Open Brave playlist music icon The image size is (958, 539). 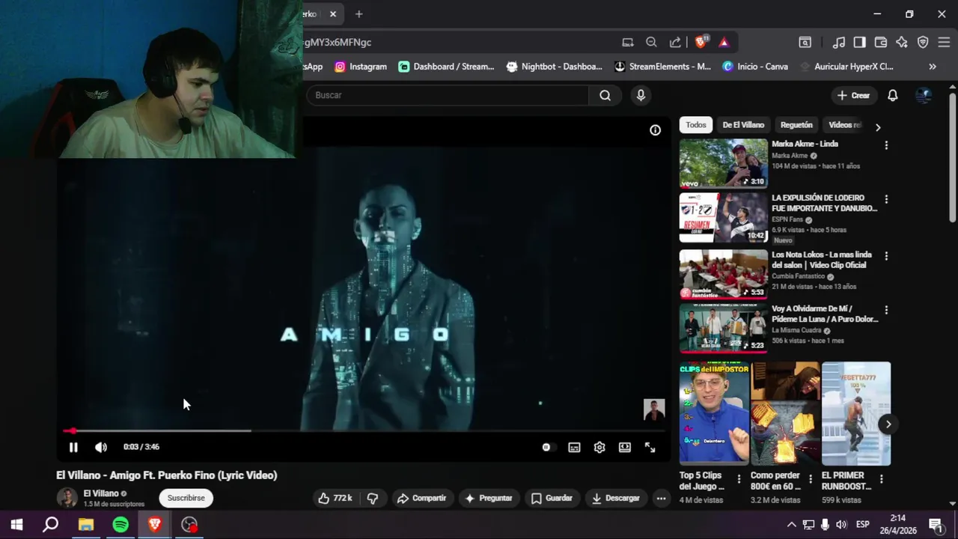[839, 42]
